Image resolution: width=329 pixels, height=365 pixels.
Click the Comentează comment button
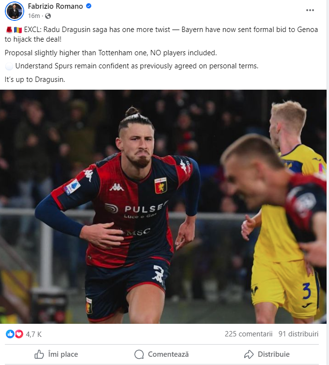[x=162, y=354]
